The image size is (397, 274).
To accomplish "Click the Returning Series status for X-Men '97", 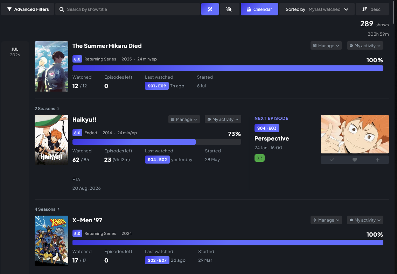I will (x=100, y=233).
